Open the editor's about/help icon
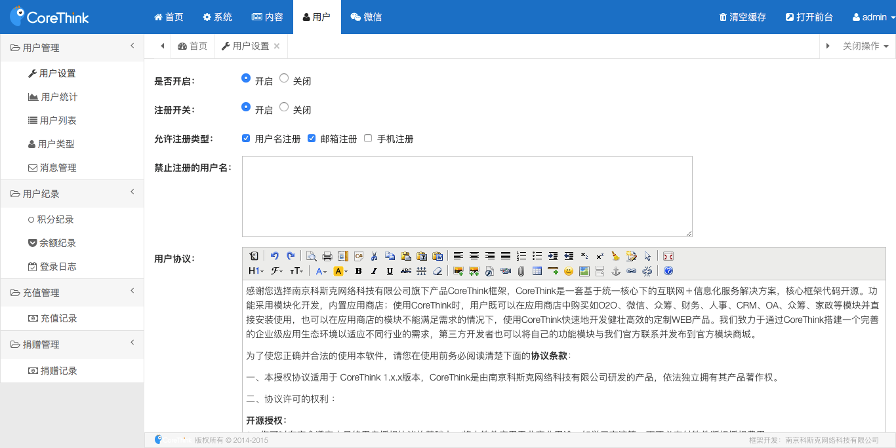 click(x=668, y=271)
